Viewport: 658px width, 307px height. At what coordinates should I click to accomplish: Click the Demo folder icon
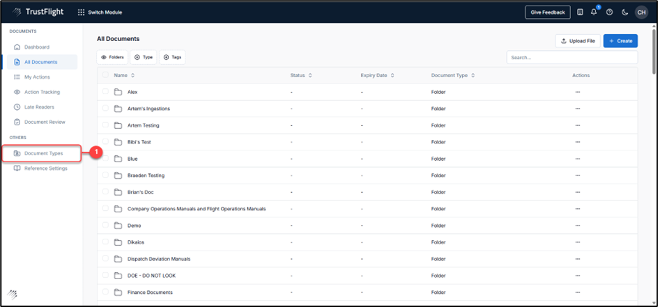coord(118,226)
